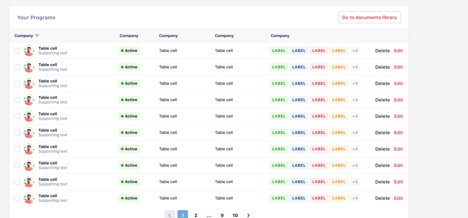468x218 pixels.
Task: Expand the +4 labels badge in last row
Action: [x=355, y=198]
